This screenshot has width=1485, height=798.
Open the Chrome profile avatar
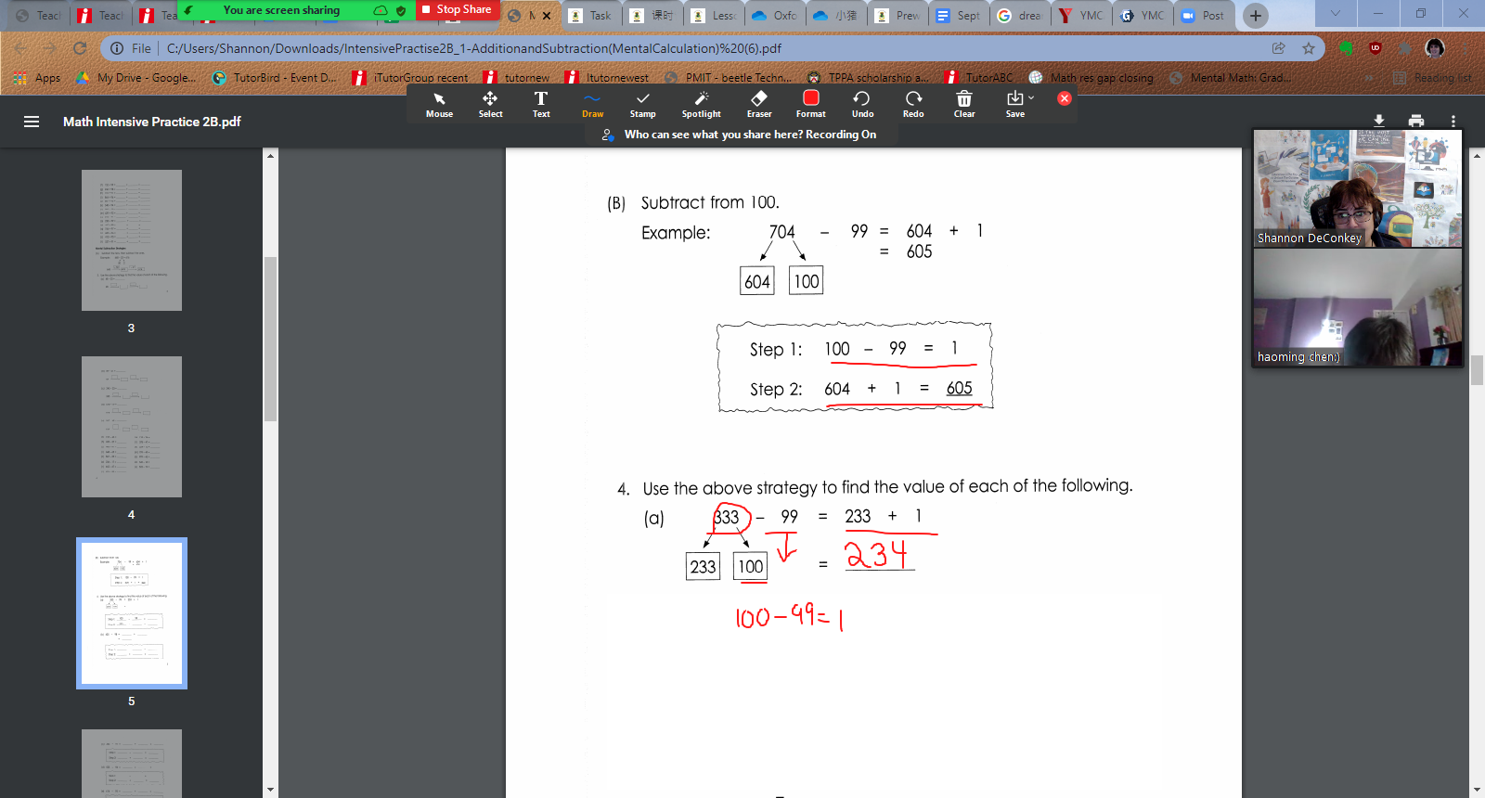(1435, 48)
